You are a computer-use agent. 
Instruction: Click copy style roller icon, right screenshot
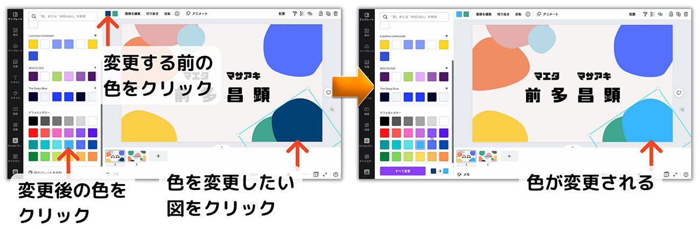click(x=645, y=14)
